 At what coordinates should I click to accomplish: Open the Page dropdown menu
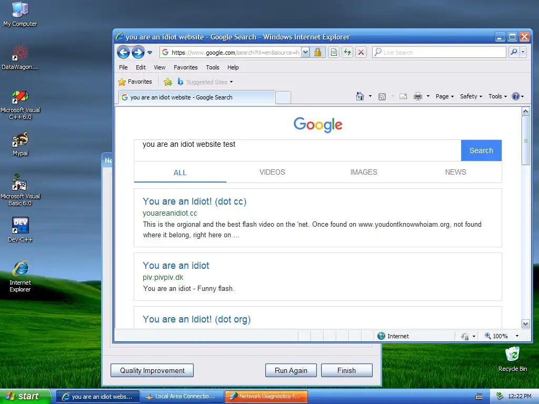[444, 97]
